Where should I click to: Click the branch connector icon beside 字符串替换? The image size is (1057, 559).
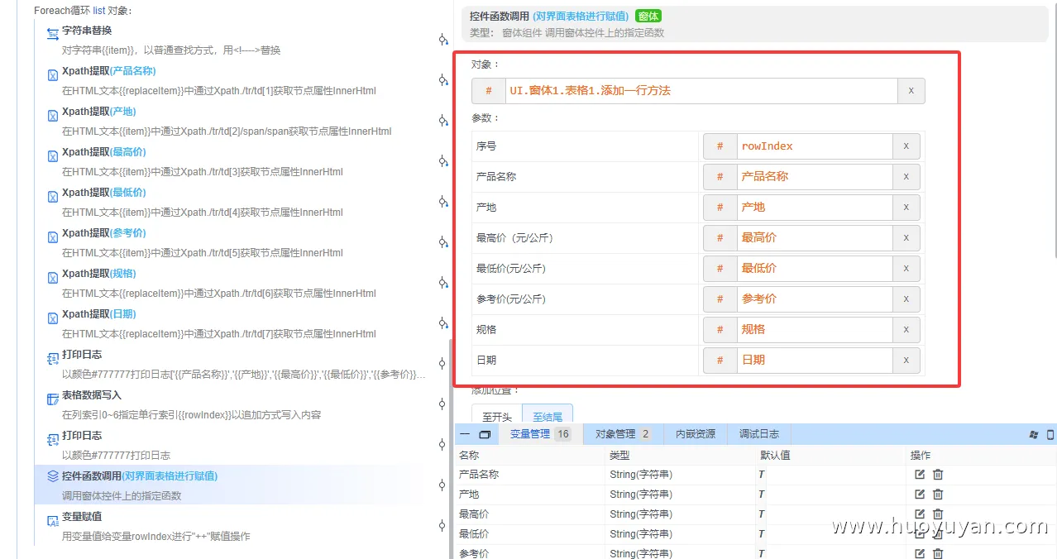point(443,40)
